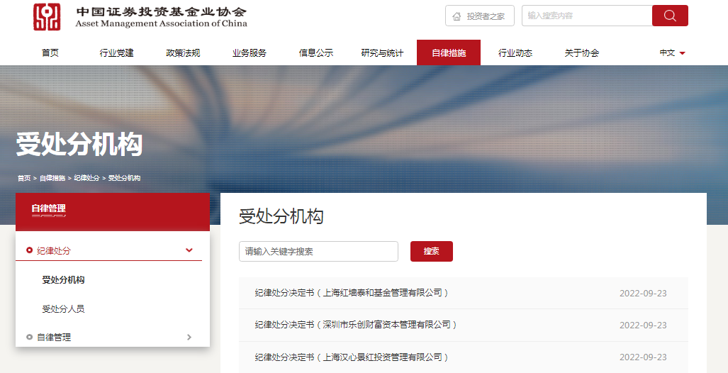Open 上海汉心景红投资 decision document
This screenshot has width=728, height=373.
(352, 357)
